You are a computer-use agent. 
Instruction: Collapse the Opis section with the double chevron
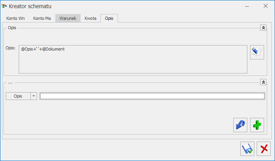pos(263,28)
